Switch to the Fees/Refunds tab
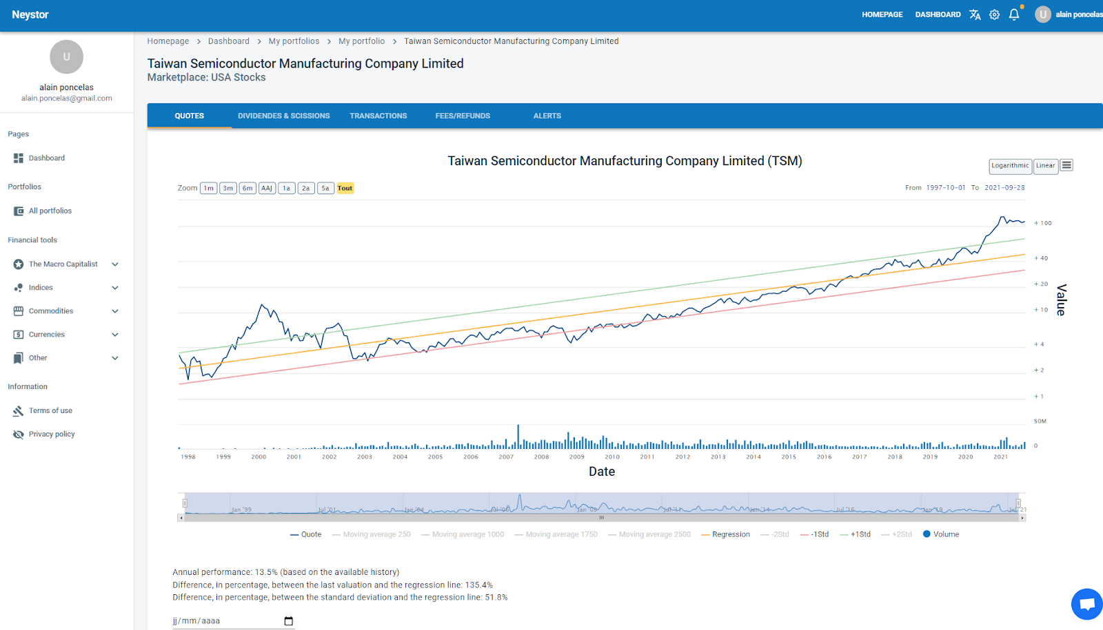This screenshot has width=1103, height=630. [463, 116]
